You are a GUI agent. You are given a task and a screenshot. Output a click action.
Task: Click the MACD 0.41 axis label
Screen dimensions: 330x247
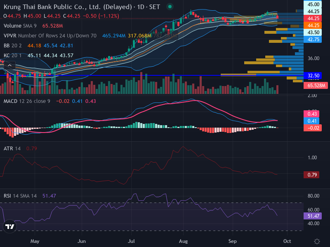pos(312,121)
